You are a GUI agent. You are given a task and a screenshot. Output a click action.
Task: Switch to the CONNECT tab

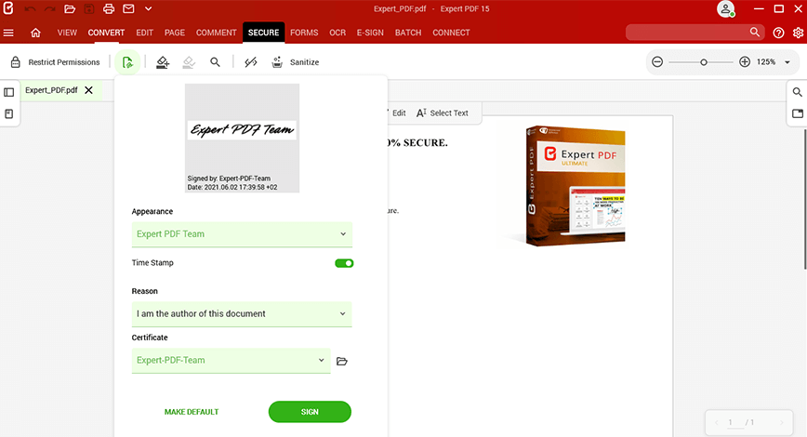coord(451,33)
